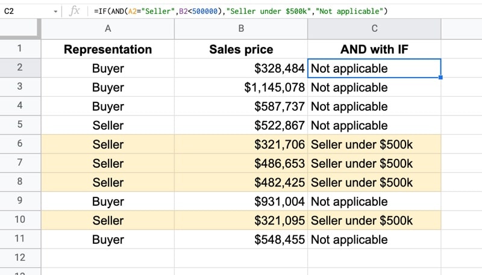The width and height of the screenshot is (482, 275).
Task: Click the $522,867 cell
Action: (x=241, y=125)
